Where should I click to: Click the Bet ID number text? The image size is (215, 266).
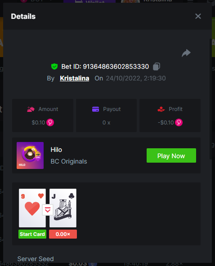pos(116,66)
